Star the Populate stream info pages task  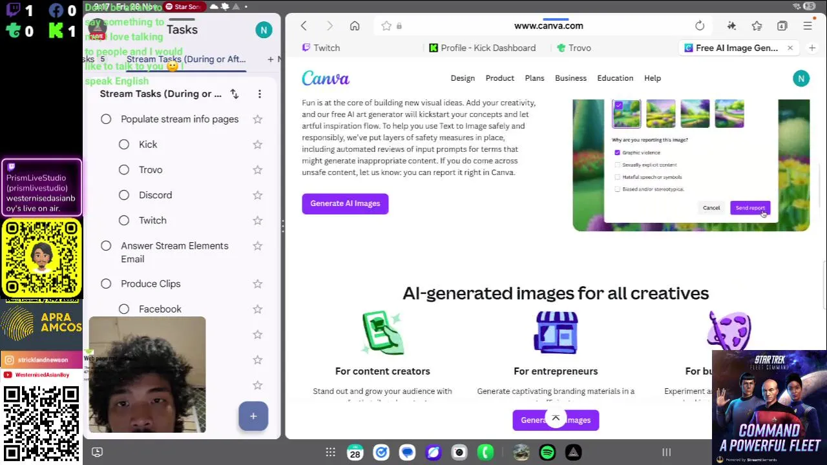258,119
